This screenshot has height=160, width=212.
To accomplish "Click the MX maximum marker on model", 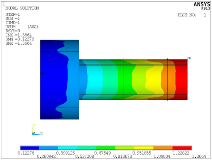I will coord(189,58).
